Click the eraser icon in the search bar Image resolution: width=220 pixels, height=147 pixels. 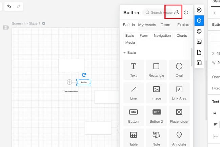[176, 12]
